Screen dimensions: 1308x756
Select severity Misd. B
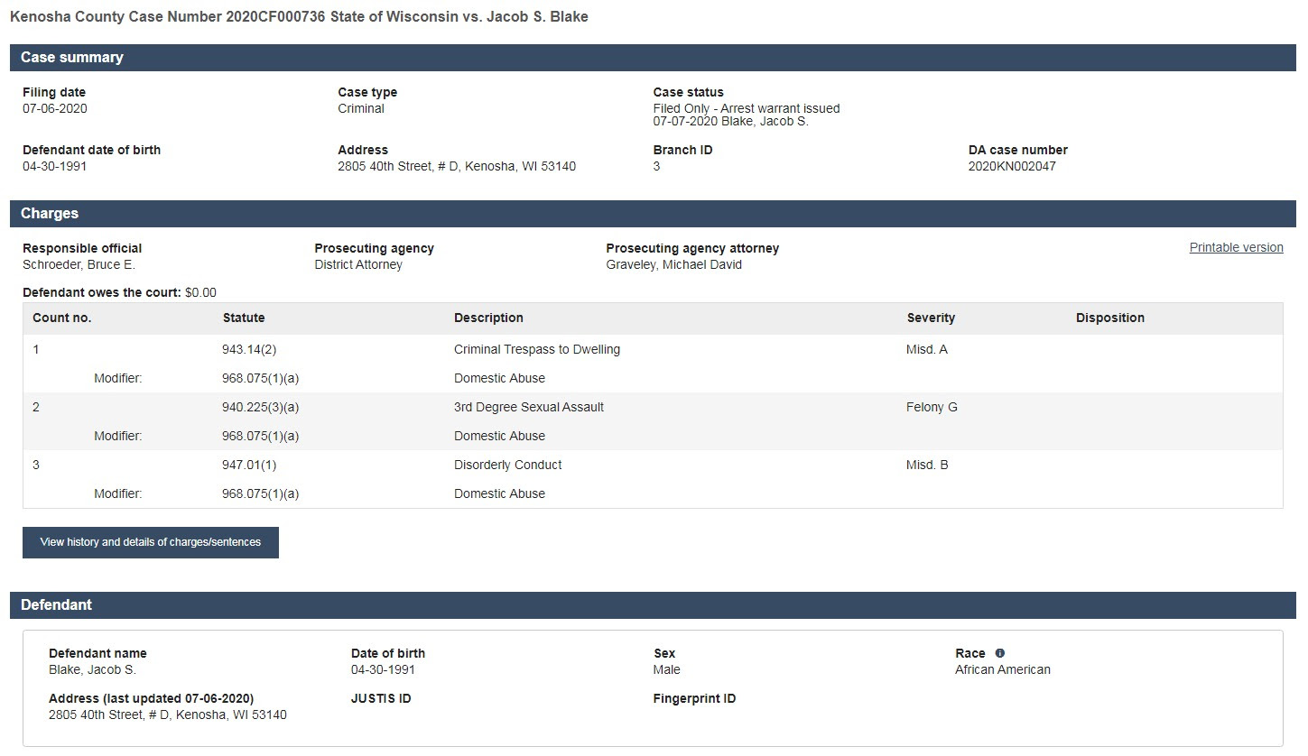(927, 466)
